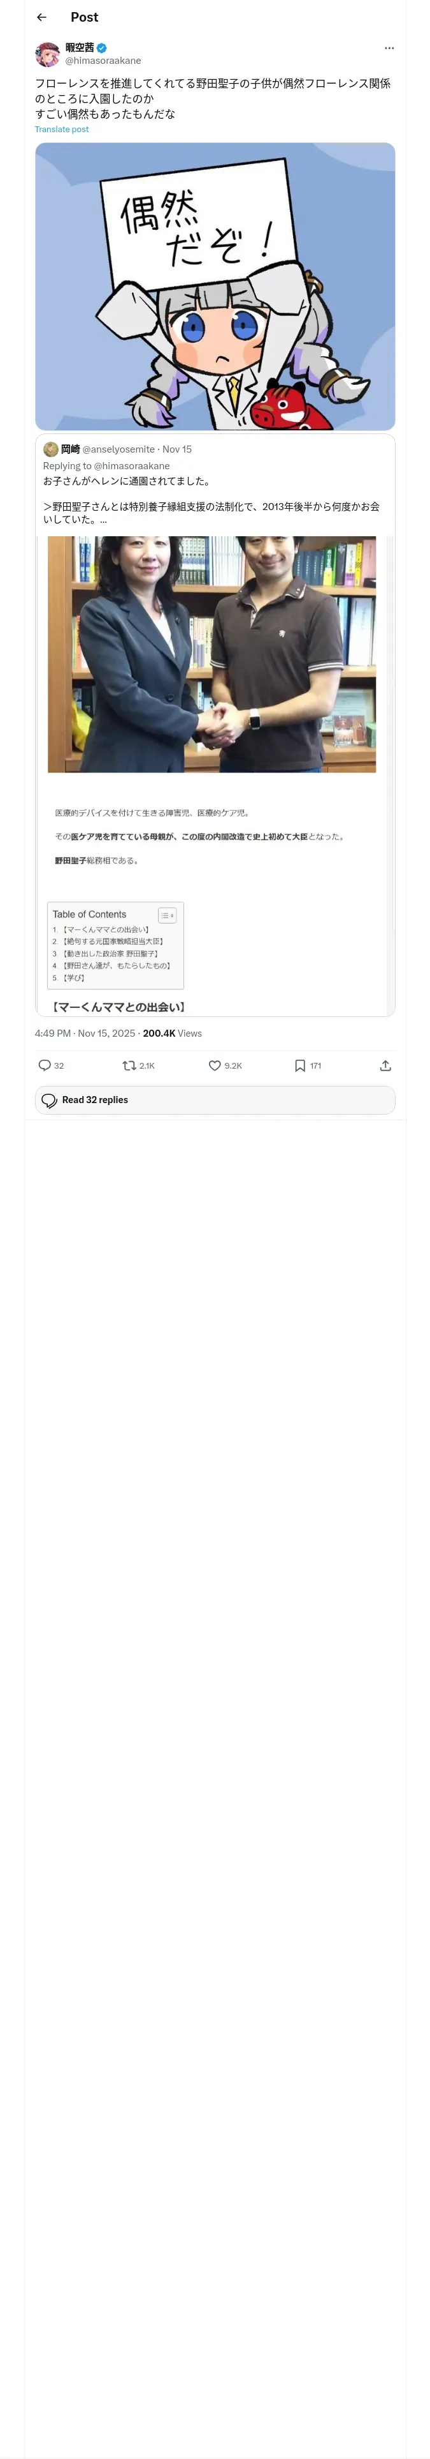Toggle the Table of Contents list icon
430x2459 pixels.
click(x=167, y=915)
